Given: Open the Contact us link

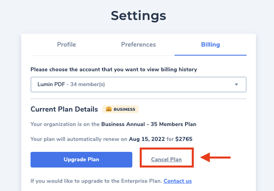Looking at the screenshot, I should pyautogui.click(x=178, y=181).
